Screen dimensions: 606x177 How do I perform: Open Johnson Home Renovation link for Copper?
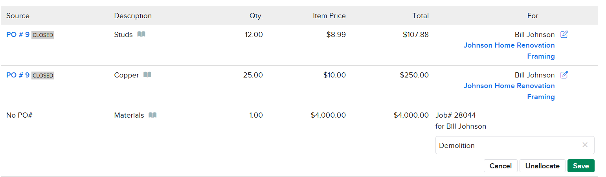click(509, 86)
